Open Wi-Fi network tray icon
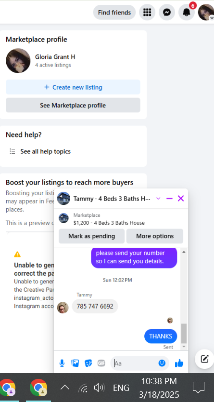This screenshot has height=402, width=214. tap(83, 388)
